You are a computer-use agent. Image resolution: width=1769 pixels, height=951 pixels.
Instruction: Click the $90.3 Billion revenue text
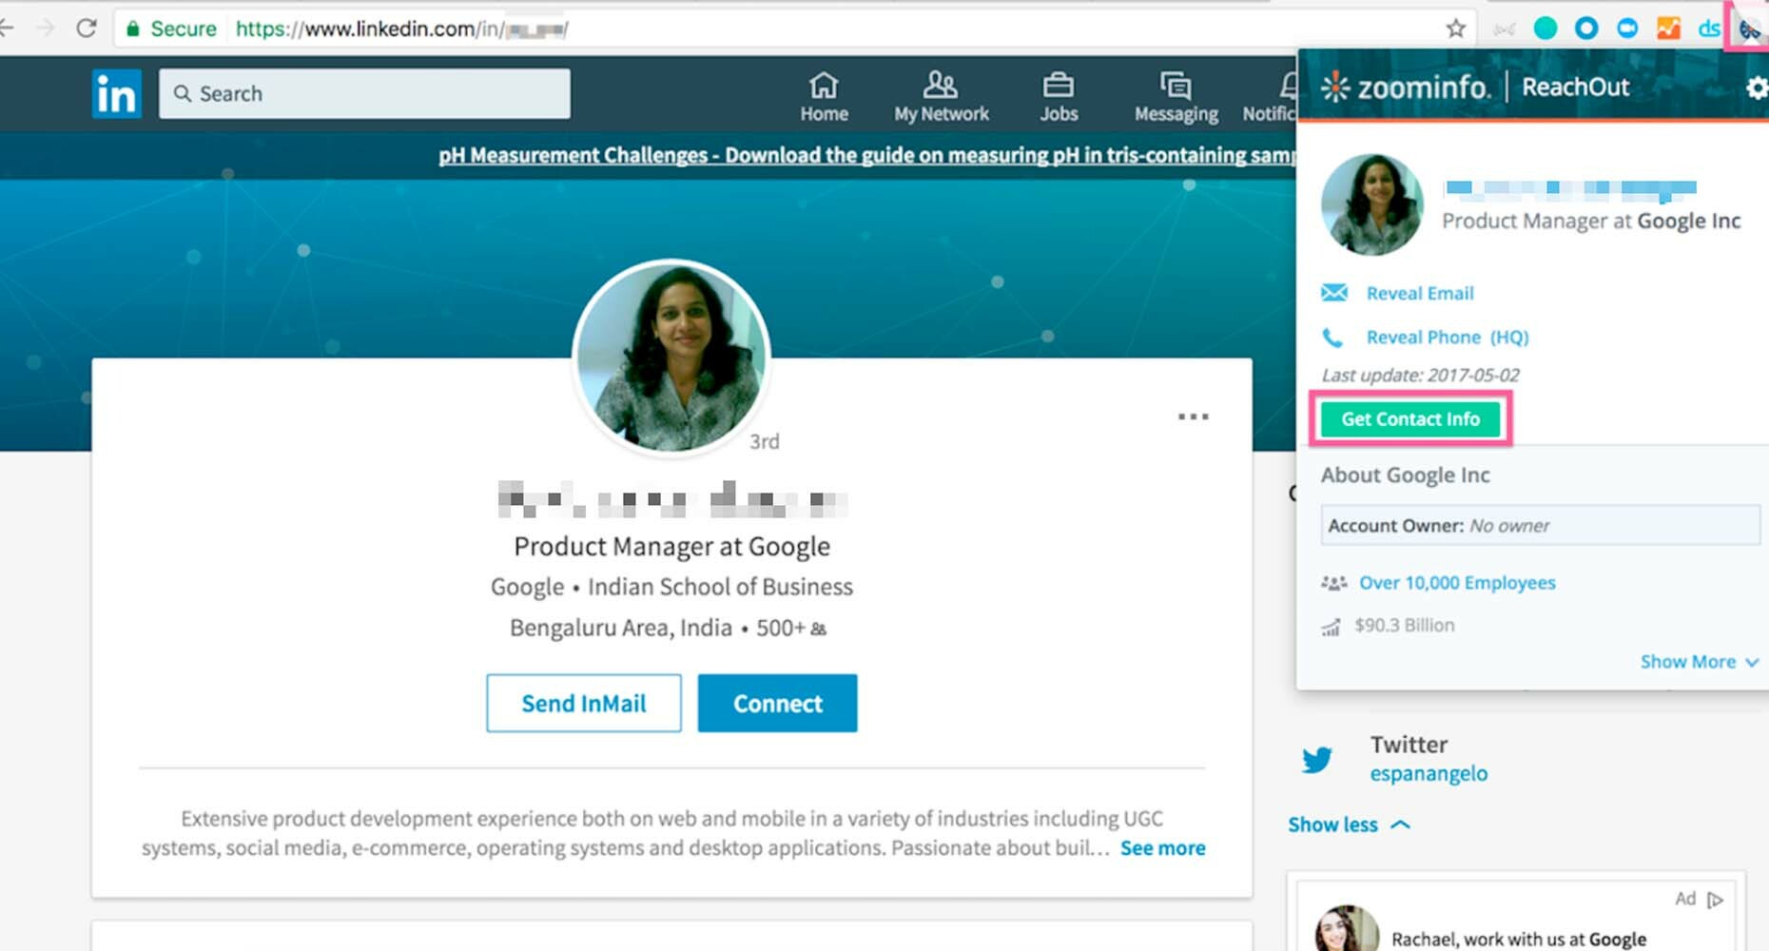(x=1404, y=625)
